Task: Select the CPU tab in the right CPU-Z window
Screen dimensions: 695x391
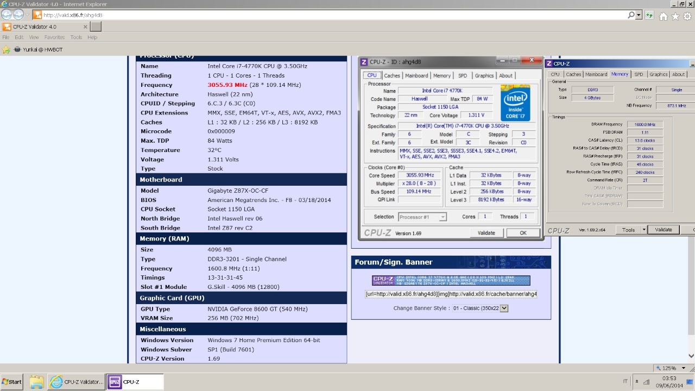Action: point(555,74)
